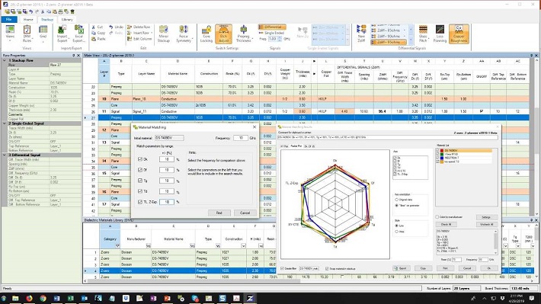The width and height of the screenshot is (541, 304).
Task: Open the Prepreg Thickness tool
Action: 243,34
